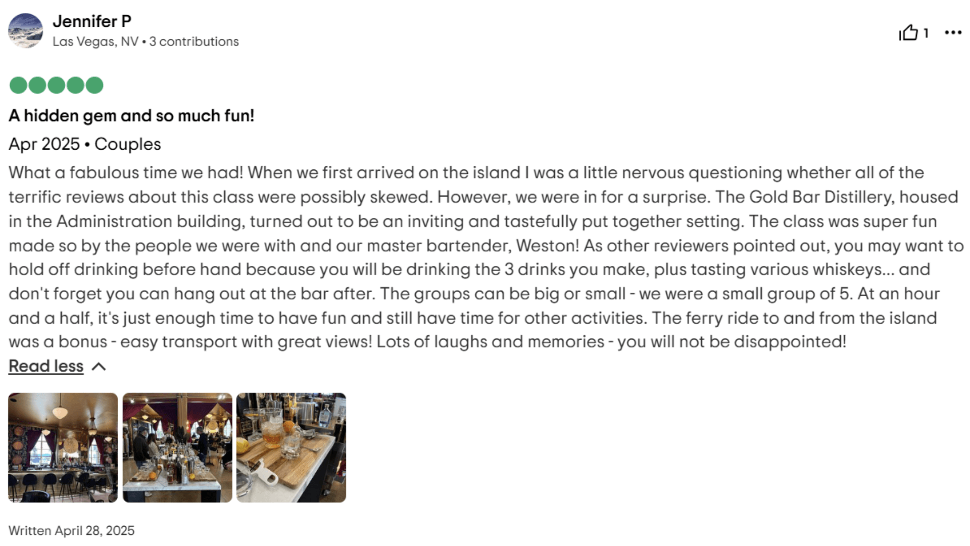Click the fifth green rating bubble
The width and height of the screenshot is (970, 546).
click(x=94, y=85)
